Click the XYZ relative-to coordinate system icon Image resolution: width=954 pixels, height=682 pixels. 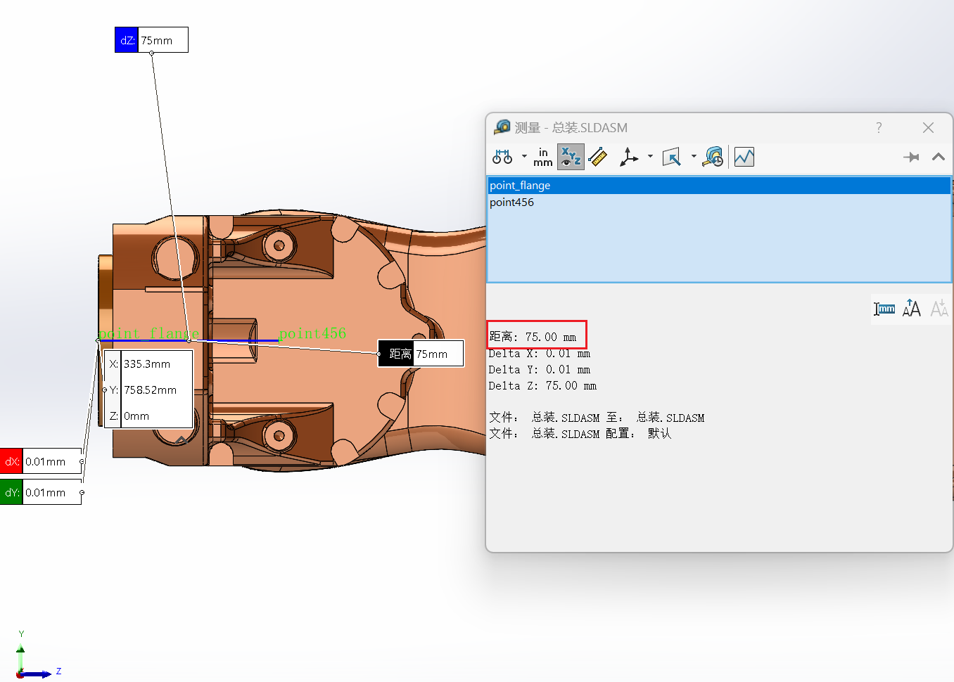(628, 157)
